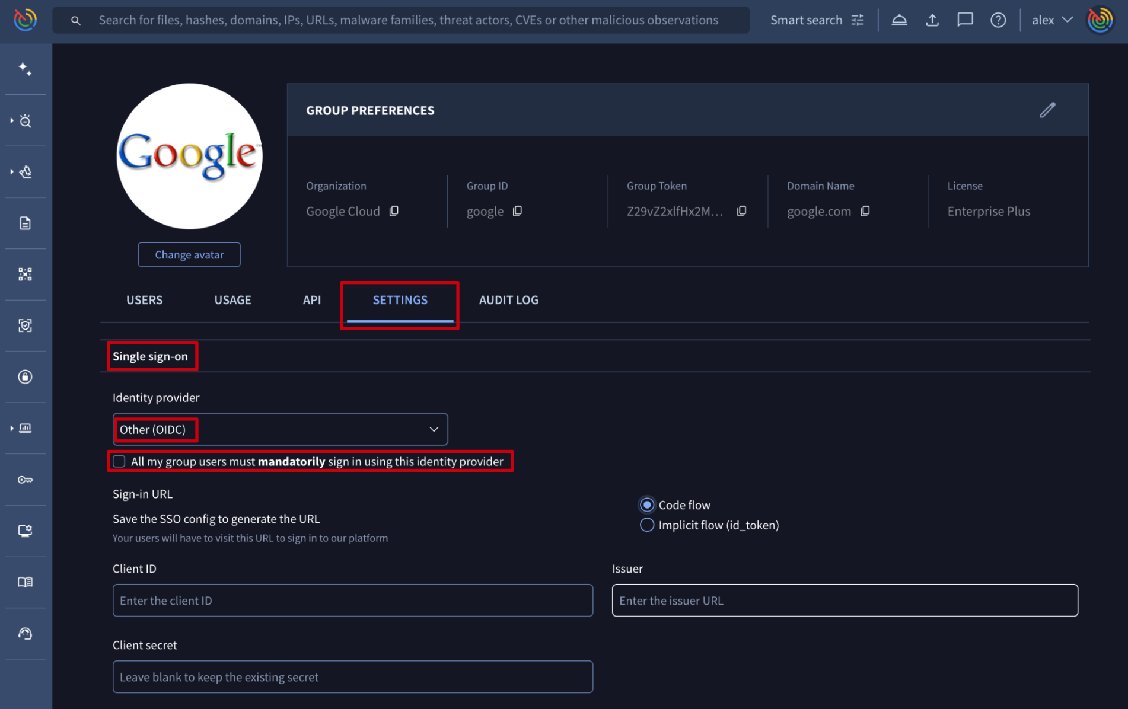This screenshot has width=1128, height=709.
Task: Open the sparkle AI icon in sidebar
Action: tap(25, 69)
